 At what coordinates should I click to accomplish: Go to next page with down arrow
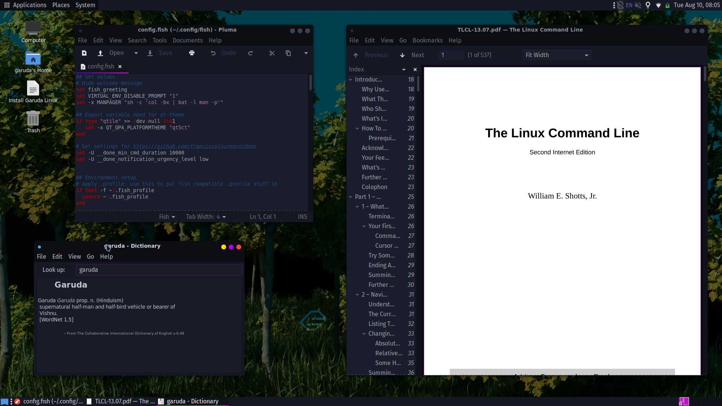(x=402, y=55)
